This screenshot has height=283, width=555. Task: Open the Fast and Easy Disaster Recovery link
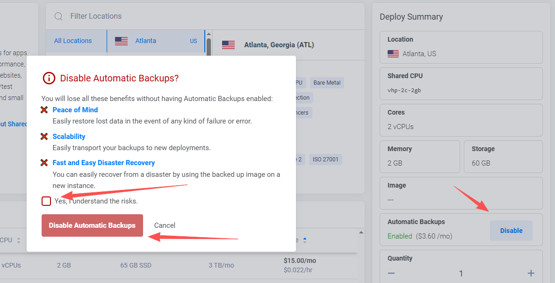click(x=103, y=163)
